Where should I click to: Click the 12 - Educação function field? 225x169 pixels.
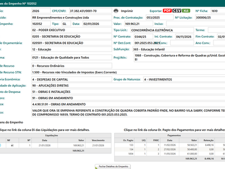click(71, 49)
